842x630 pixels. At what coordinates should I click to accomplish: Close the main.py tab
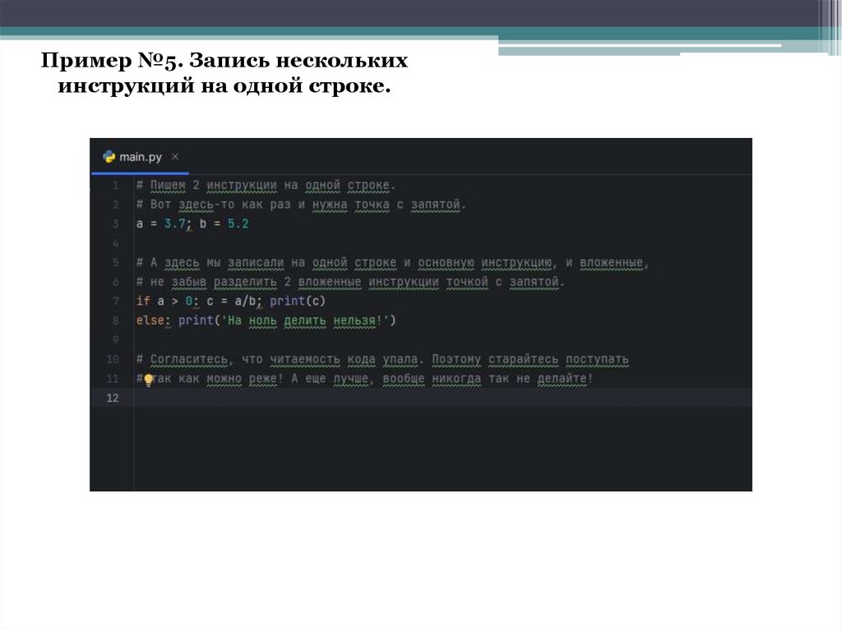coord(174,157)
